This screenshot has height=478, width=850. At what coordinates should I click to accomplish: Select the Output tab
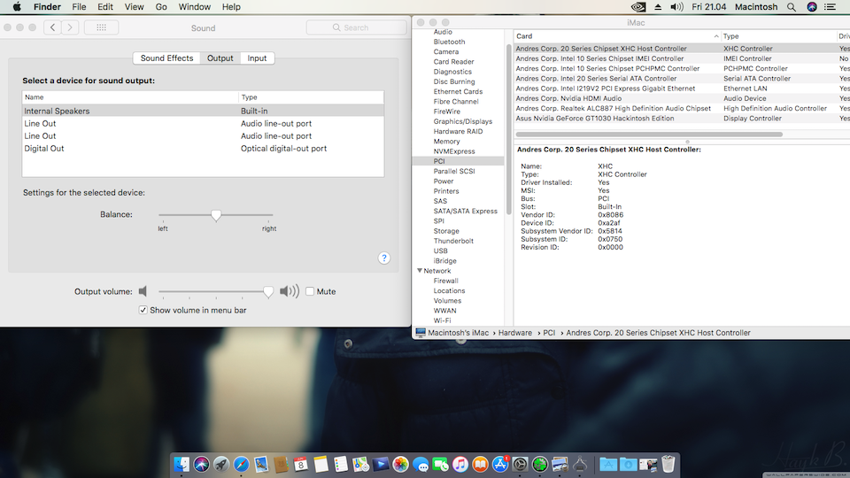tap(220, 58)
